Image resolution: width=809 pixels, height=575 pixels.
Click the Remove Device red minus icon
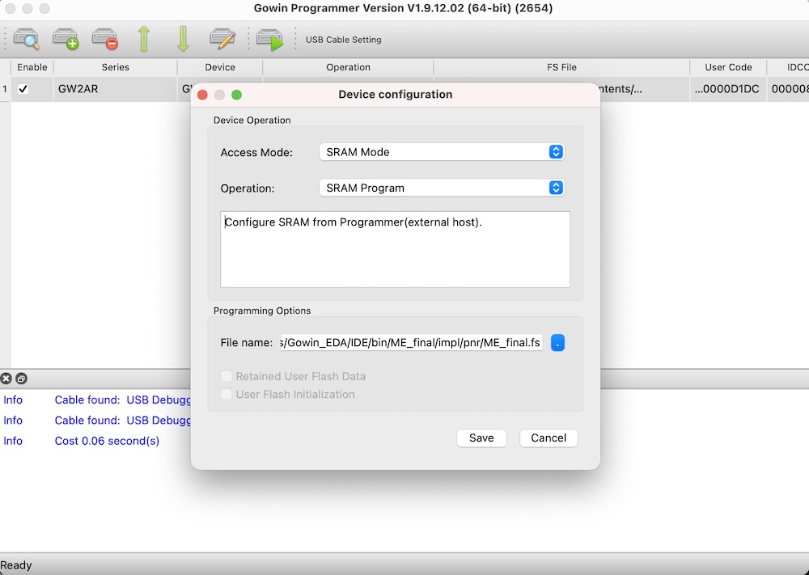pos(105,39)
